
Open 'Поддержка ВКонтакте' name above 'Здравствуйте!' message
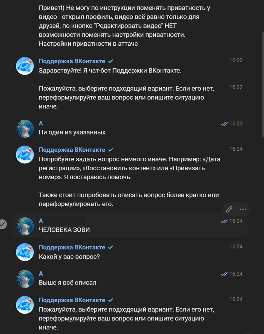coord(72,61)
